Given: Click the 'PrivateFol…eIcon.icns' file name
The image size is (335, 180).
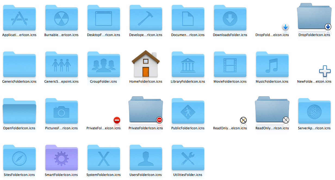Looking at the screenshot, I should coord(104,128).
